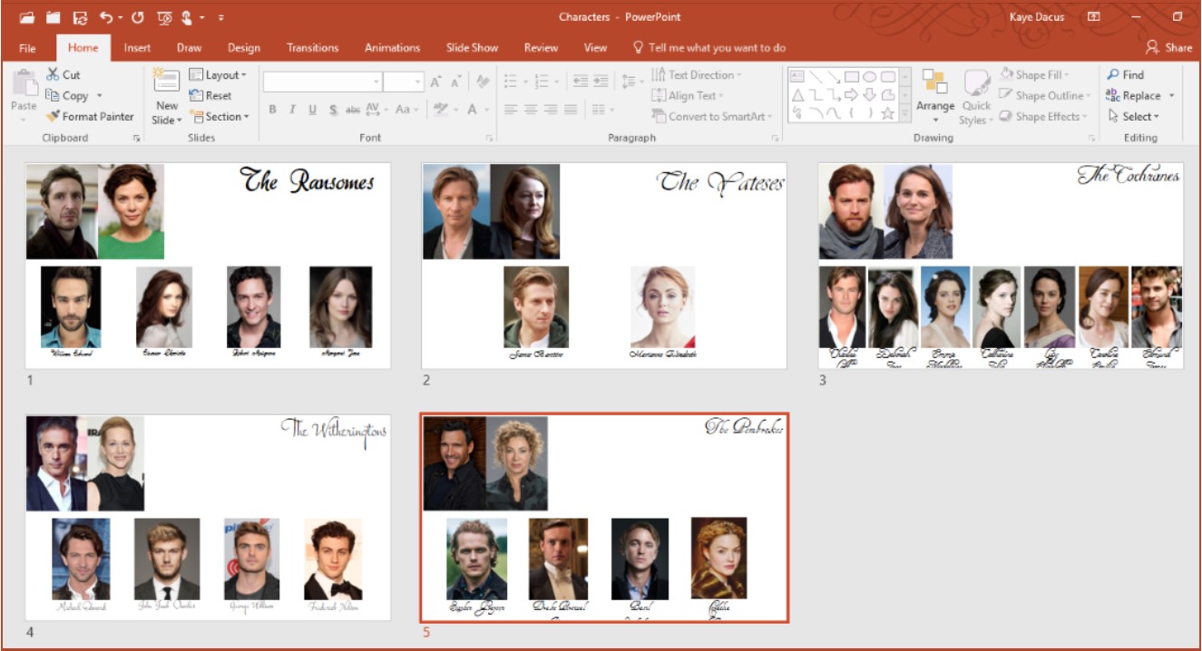Pick the 5-point star shape in gallery
This screenshot has height=651, width=1202.
887,113
